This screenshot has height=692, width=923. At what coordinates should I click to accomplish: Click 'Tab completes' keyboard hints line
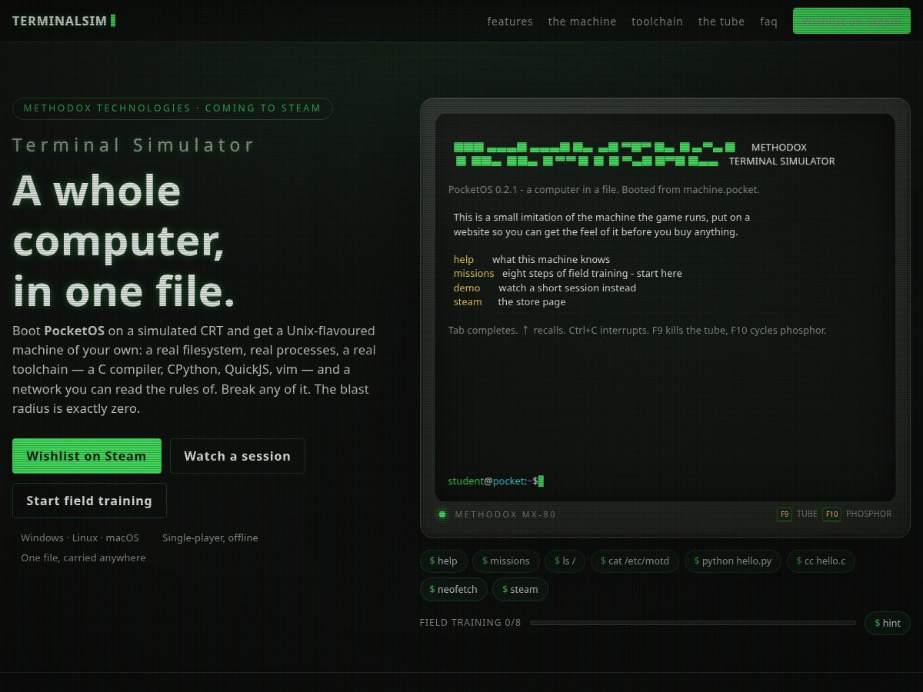(x=637, y=331)
